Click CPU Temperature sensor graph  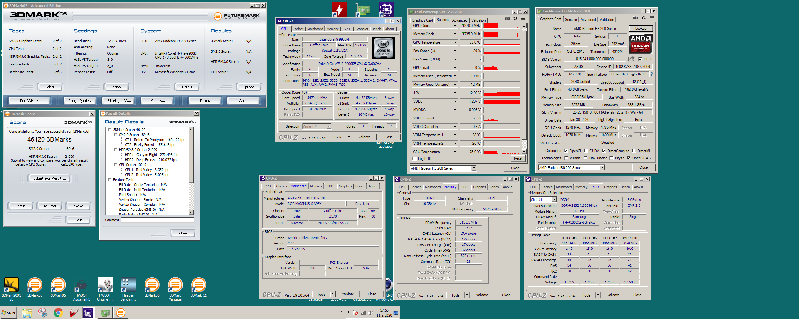[x=501, y=152]
